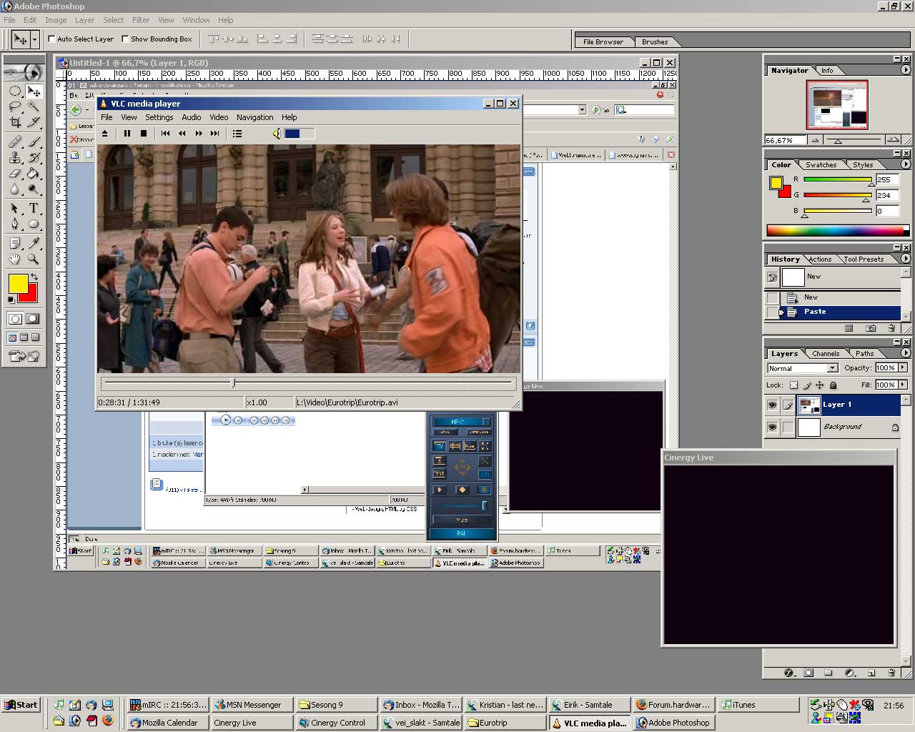Select the Clone Stamp tool

tap(15, 157)
